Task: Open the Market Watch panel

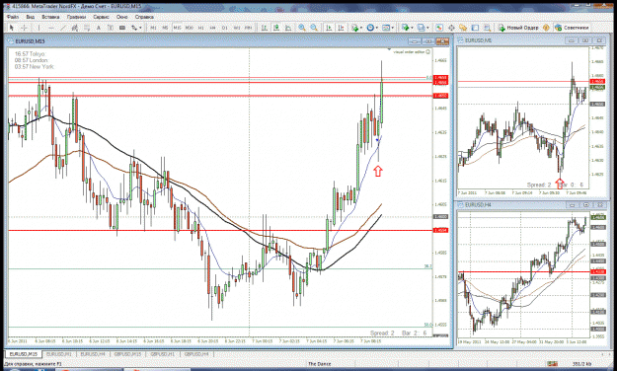Action: coord(439,28)
